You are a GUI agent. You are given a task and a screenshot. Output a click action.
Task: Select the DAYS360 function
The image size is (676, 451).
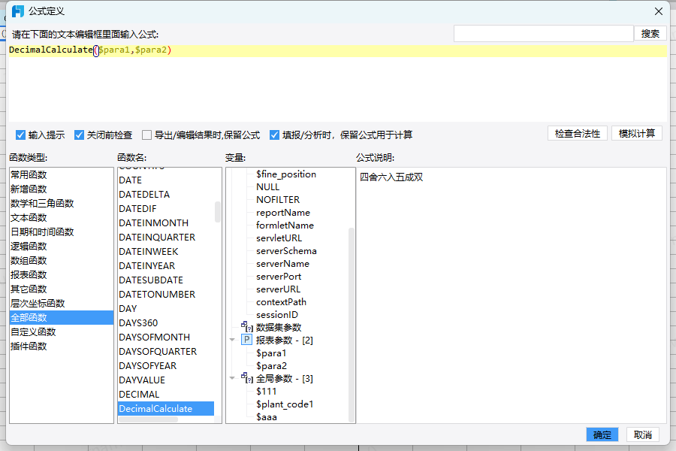tap(166, 322)
